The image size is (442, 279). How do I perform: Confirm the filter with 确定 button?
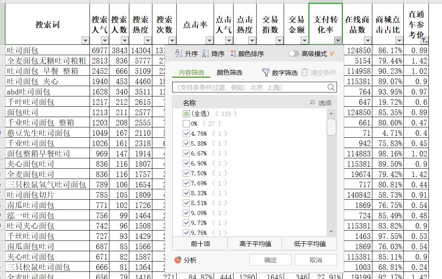271,260
